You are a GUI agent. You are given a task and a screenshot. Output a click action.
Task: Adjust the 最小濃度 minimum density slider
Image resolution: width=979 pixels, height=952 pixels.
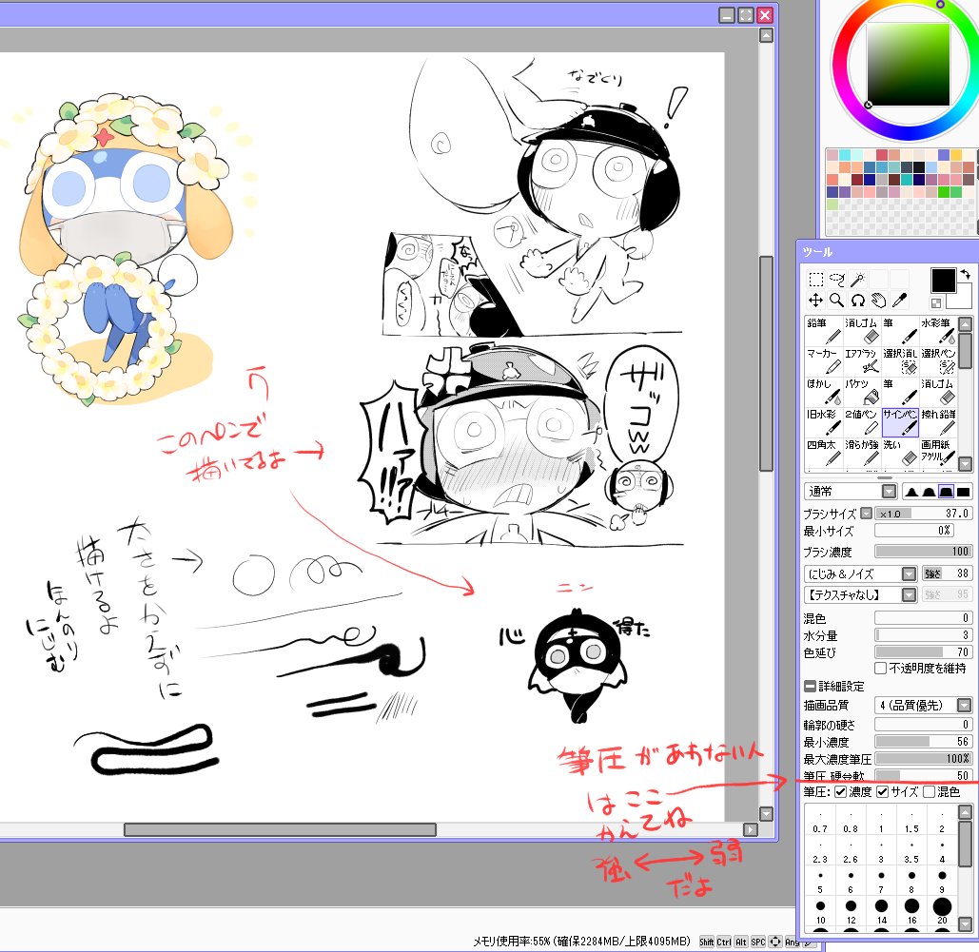coord(923,742)
